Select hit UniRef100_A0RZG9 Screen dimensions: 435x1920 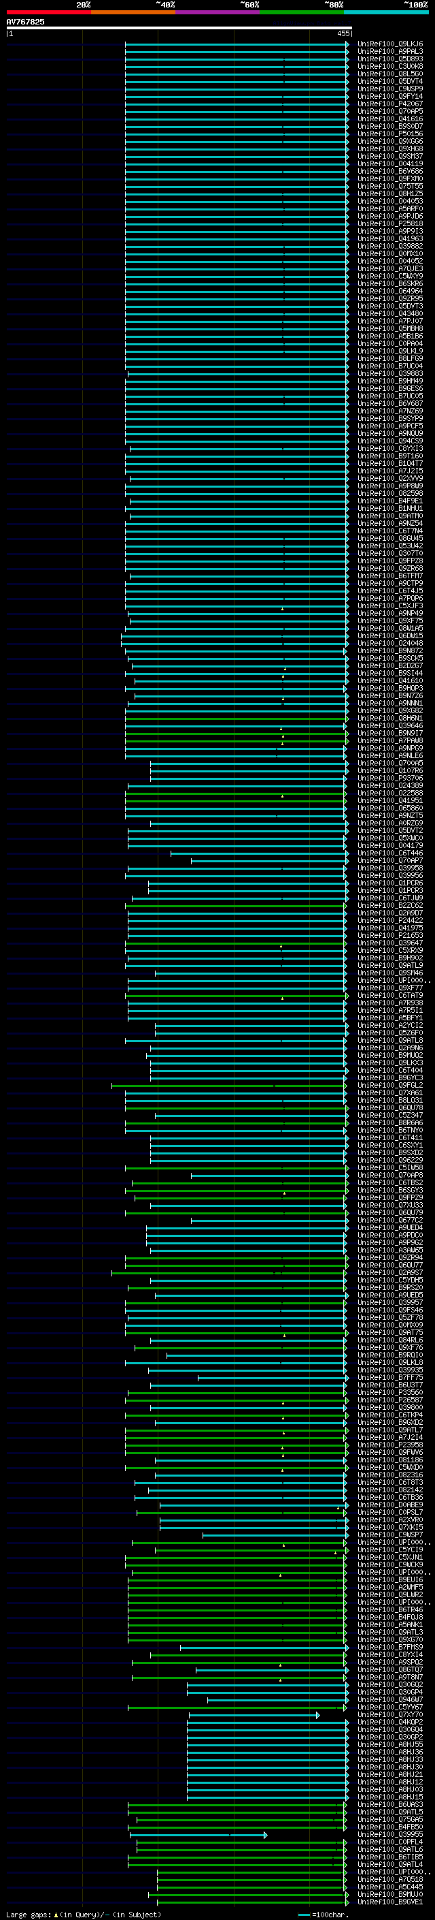pos(389,823)
